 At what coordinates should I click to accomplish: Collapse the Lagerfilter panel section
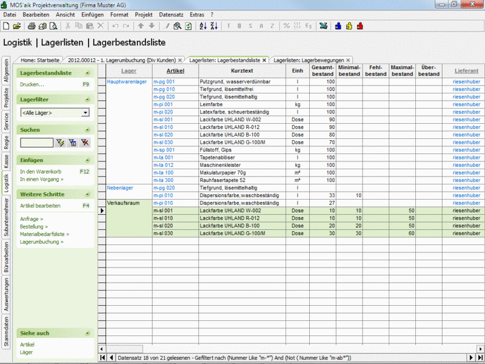(87, 99)
